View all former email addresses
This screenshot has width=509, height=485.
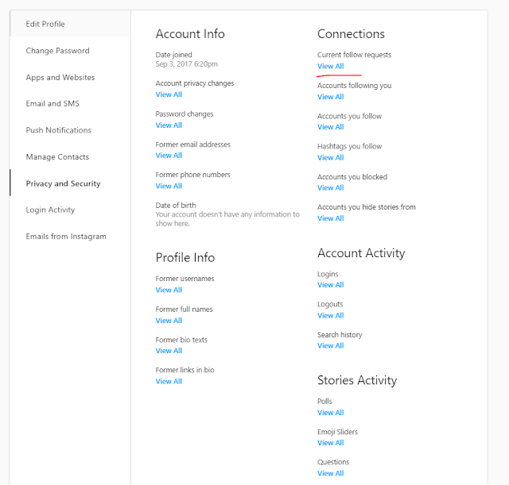pos(169,156)
